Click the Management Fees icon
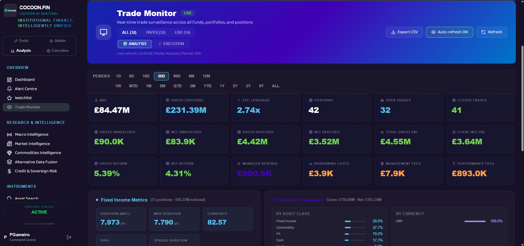The height and width of the screenshot is (246, 524). (382, 164)
